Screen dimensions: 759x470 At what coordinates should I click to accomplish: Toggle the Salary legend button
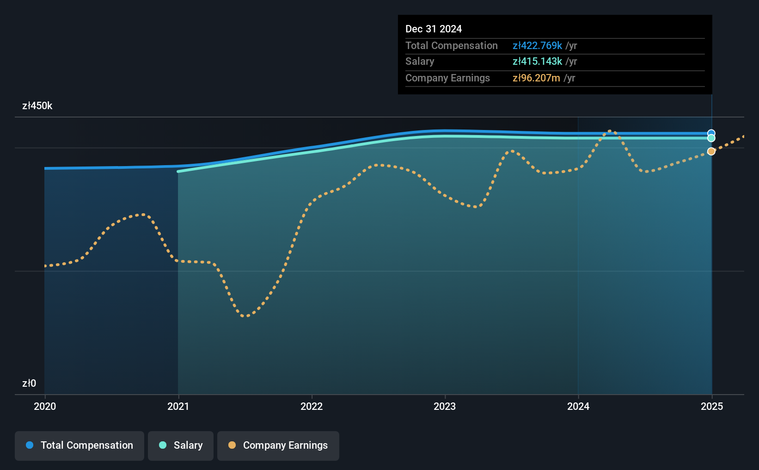coord(181,445)
